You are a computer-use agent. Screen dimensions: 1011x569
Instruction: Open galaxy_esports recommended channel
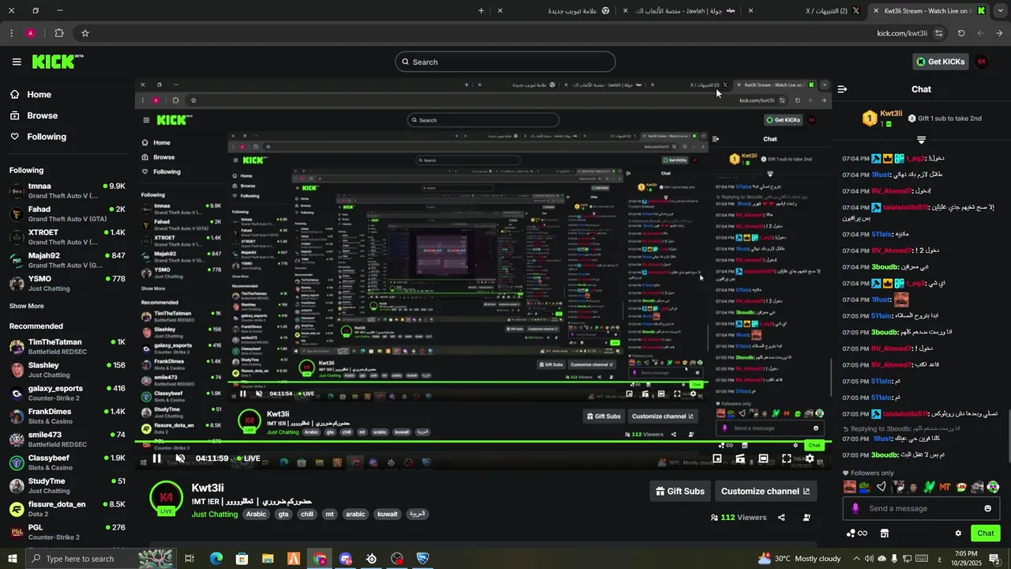[67, 393]
